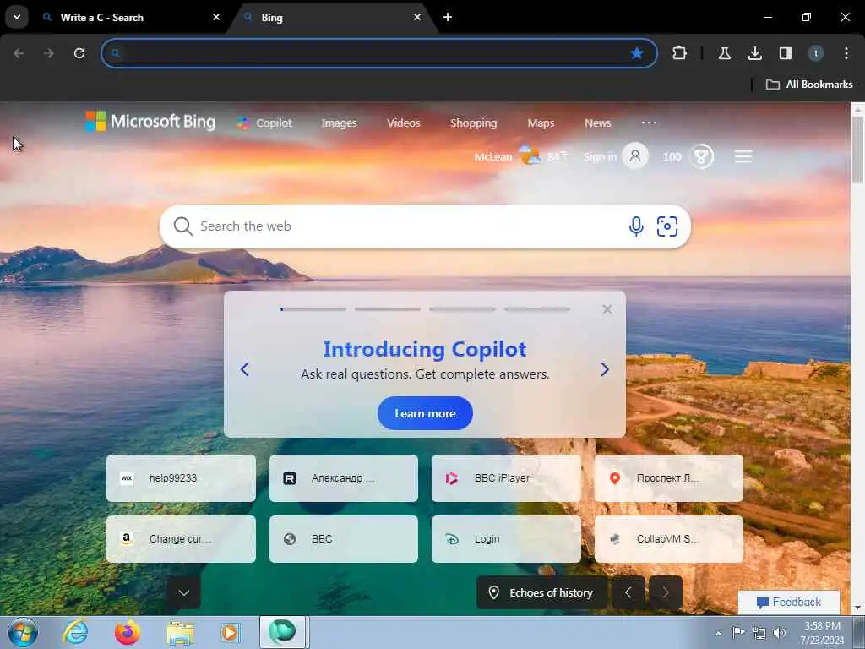Show next Bing background image
Viewport: 865px width, 649px height.
pos(666,592)
